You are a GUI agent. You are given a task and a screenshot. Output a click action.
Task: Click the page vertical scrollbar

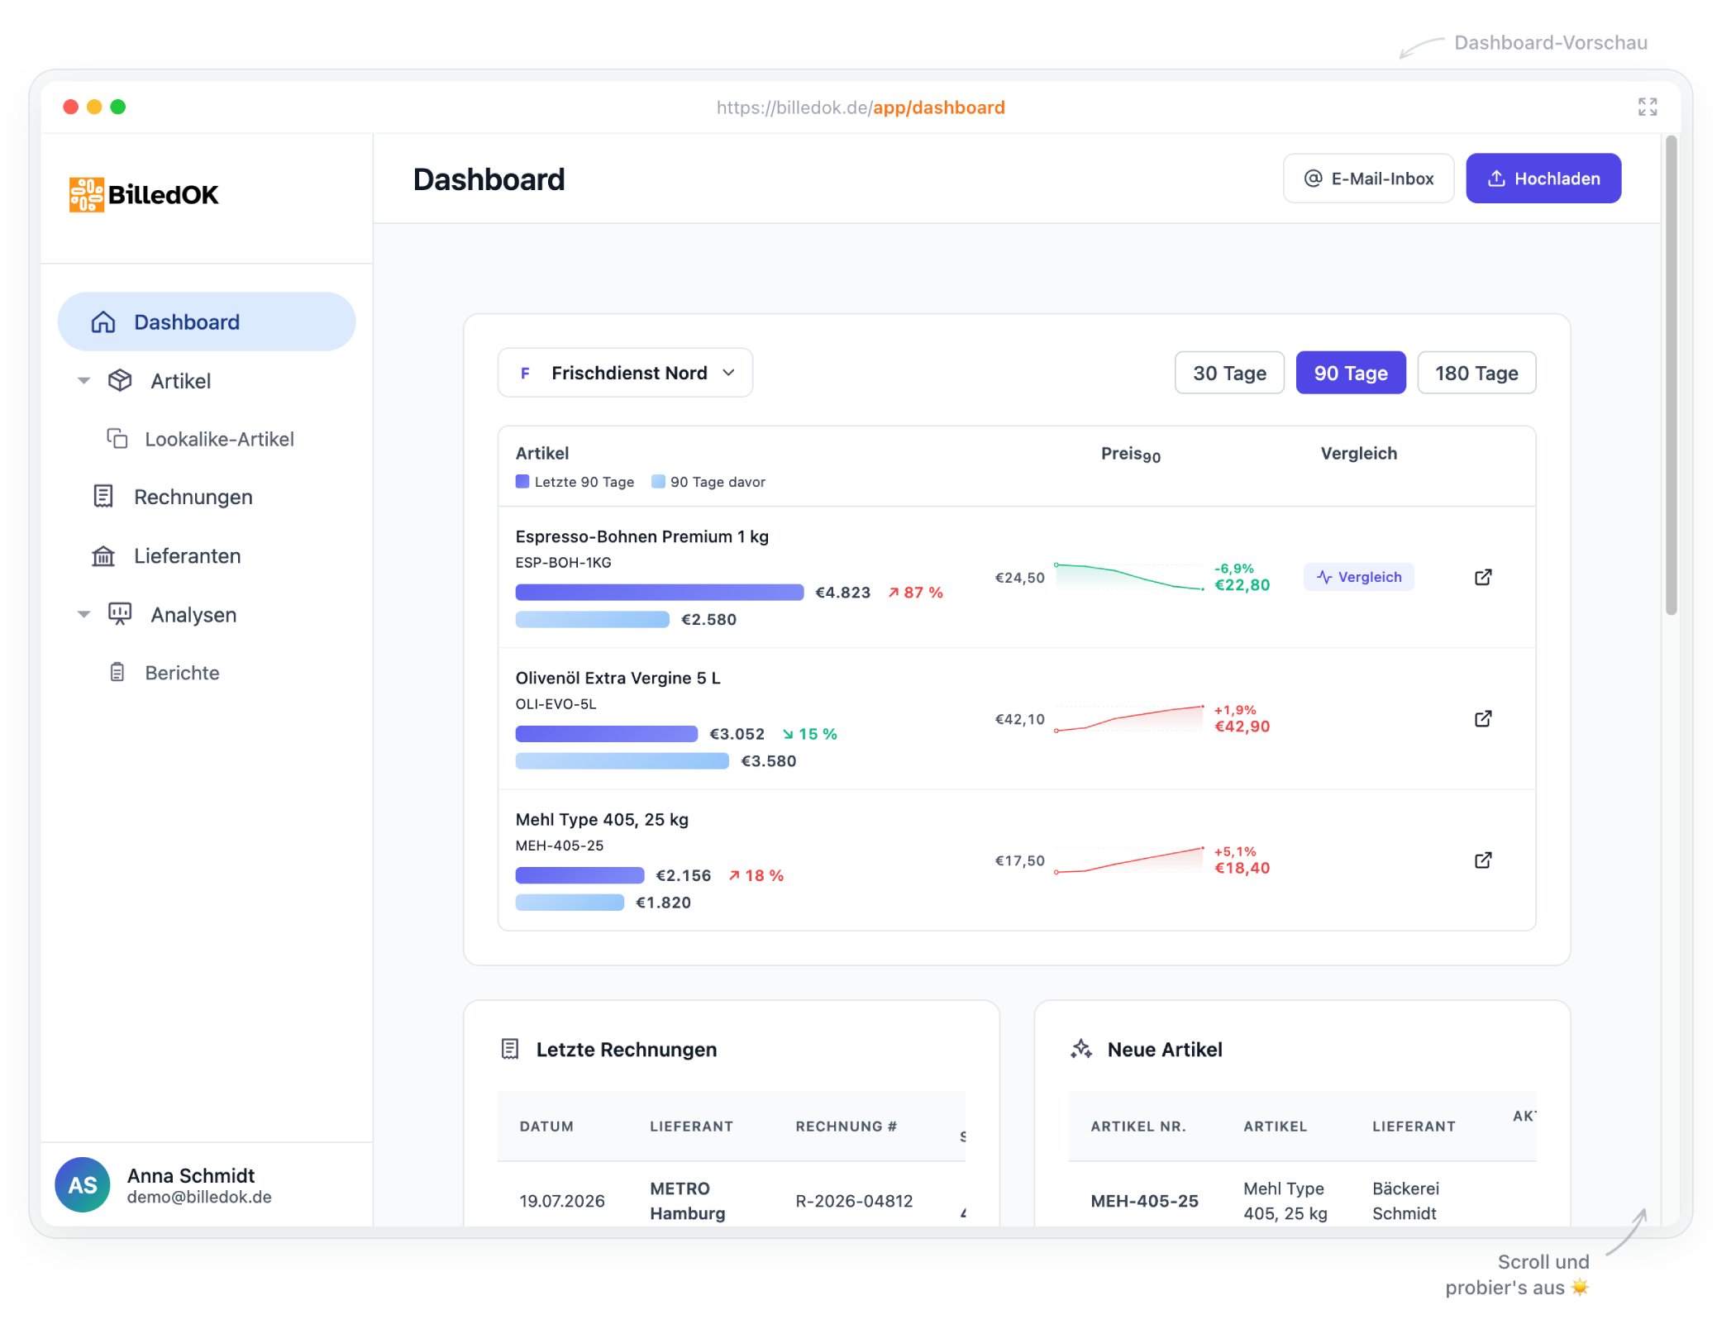coord(1671,376)
